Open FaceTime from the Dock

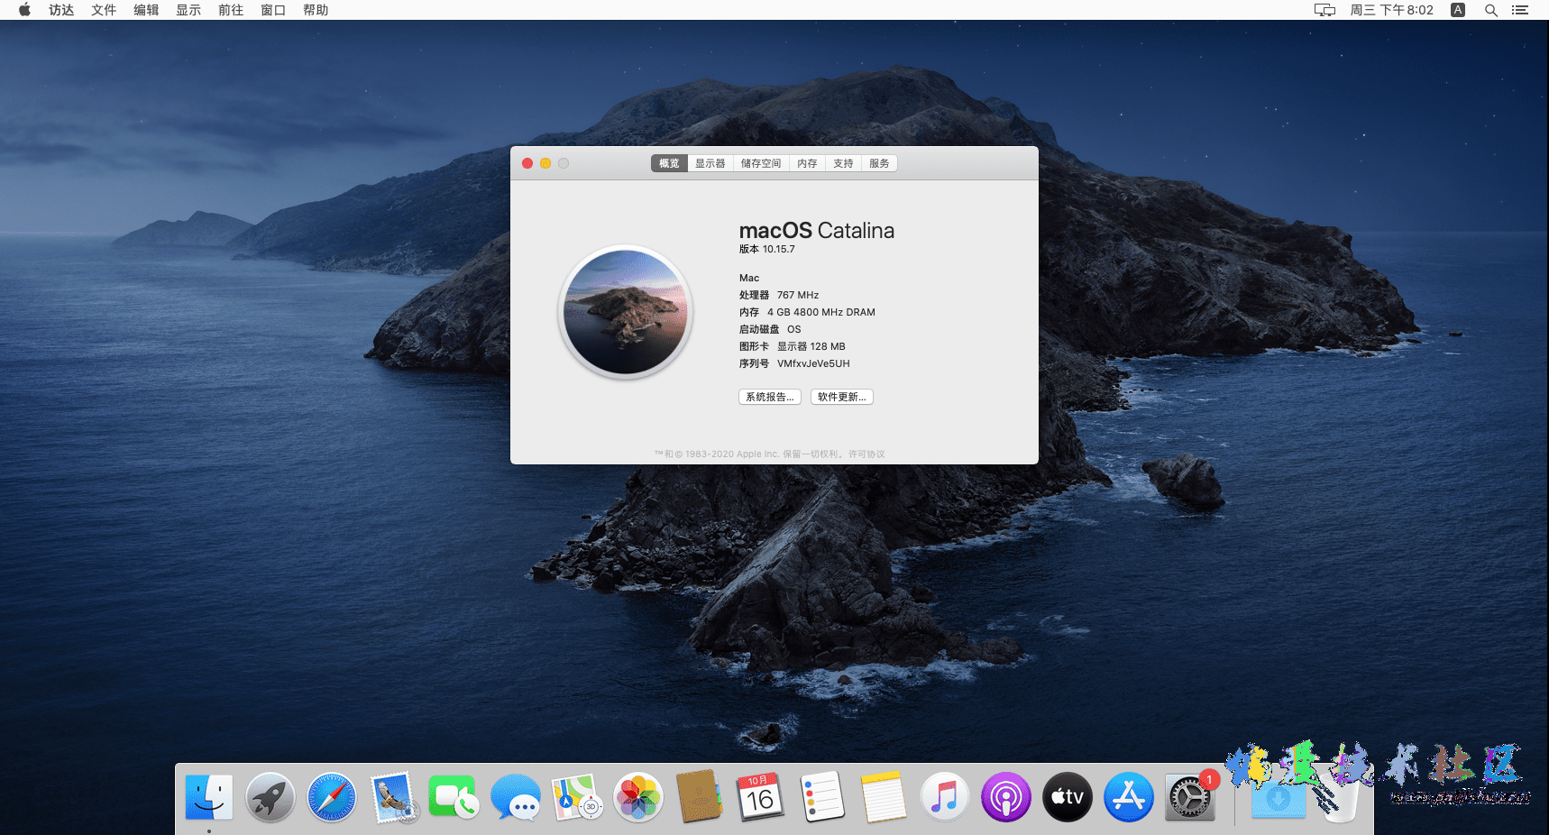tap(454, 797)
